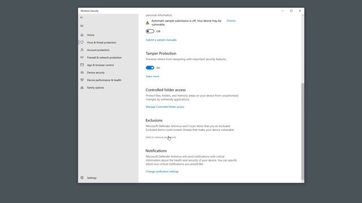Click the Firewall & network protection antenna icon
362x203 pixels.
click(x=82, y=58)
